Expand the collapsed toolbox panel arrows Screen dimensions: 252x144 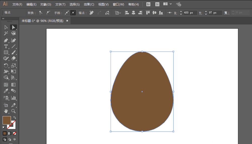[x=3, y=19]
